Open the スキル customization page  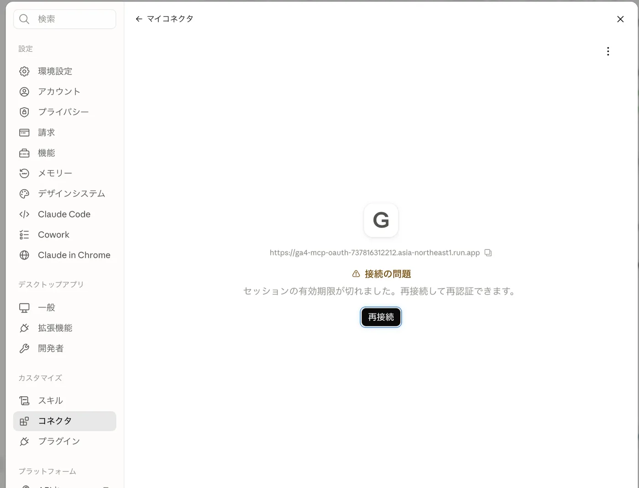click(x=65, y=401)
